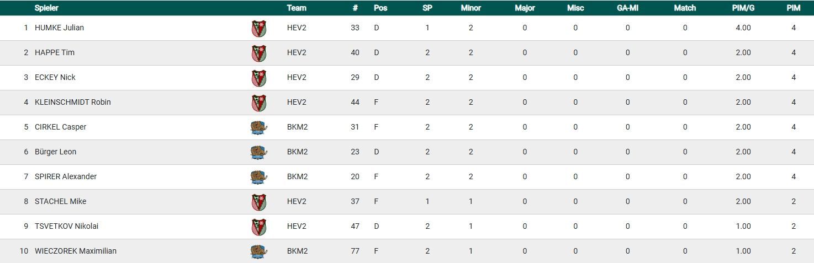Viewport: 814px width, 263px height.
Task: Click BKM2 team logo beside WIECZOREK Maximilian
Action: pos(258,251)
